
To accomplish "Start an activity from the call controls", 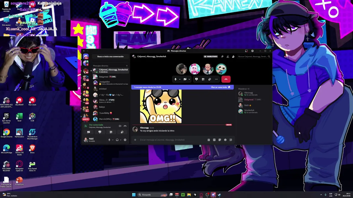I will click(203, 79).
